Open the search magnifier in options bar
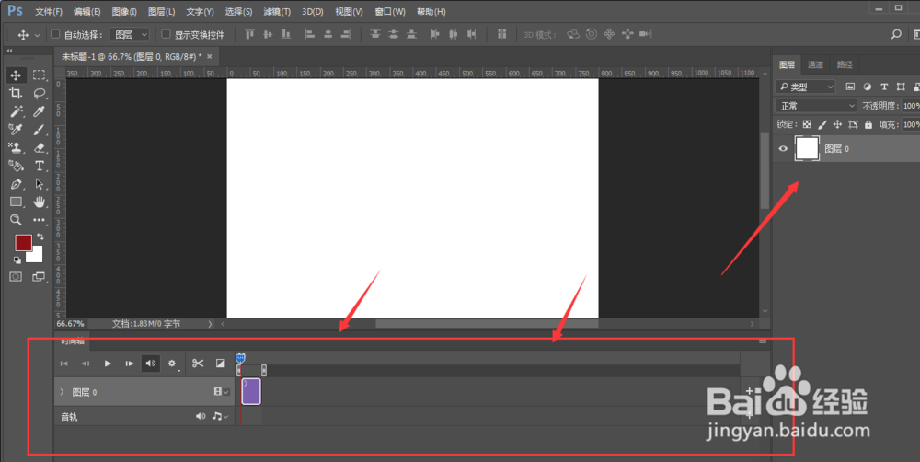The height and width of the screenshot is (462, 920). click(896, 35)
